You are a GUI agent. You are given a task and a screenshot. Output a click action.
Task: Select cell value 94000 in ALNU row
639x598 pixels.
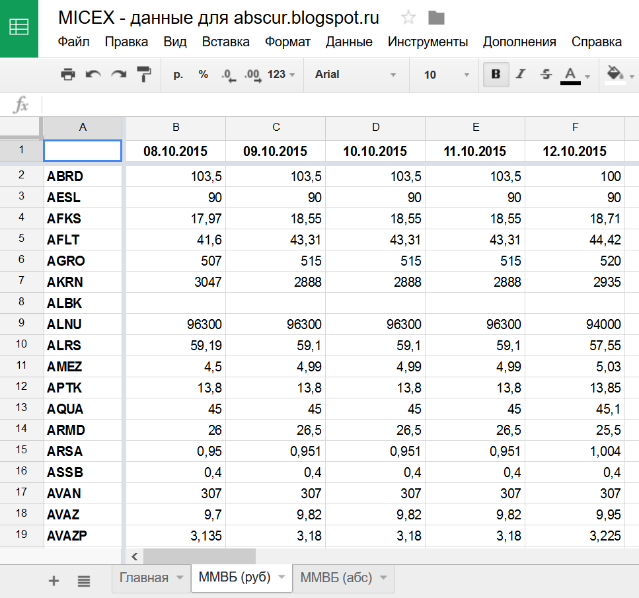pyautogui.click(x=575, y=324)
